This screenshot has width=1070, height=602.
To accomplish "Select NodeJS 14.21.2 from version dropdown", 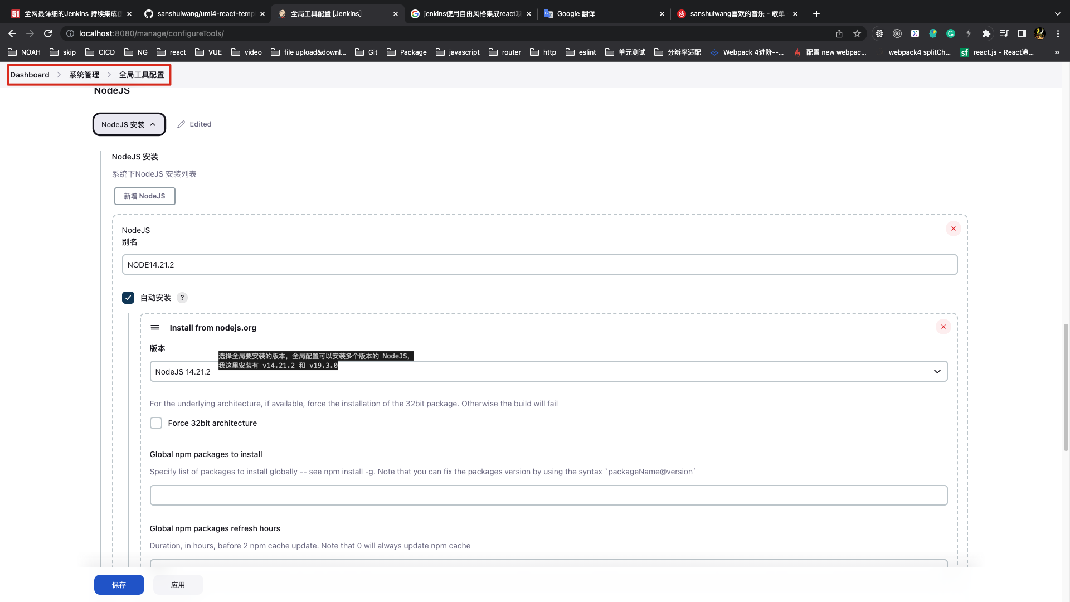I will [549, 371].
